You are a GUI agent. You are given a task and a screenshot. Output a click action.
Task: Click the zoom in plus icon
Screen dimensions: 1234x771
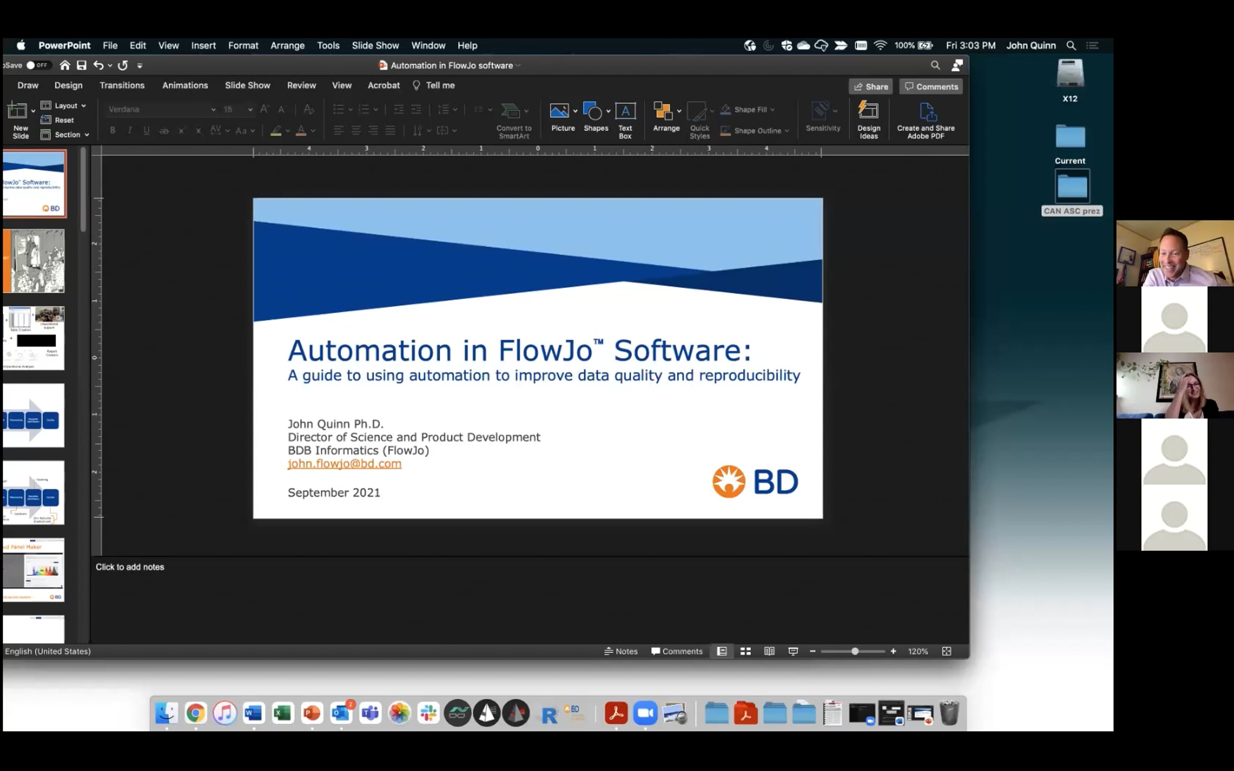click(x=894, y=651)
